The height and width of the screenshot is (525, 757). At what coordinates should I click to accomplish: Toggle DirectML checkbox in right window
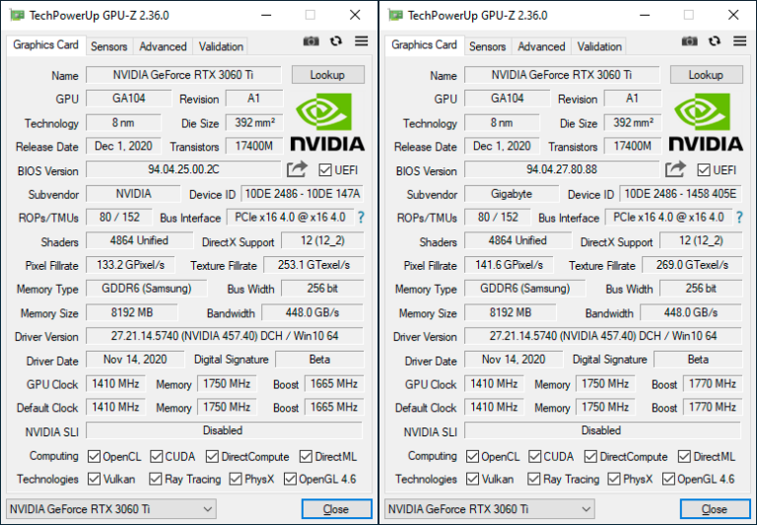pos(684,456)
